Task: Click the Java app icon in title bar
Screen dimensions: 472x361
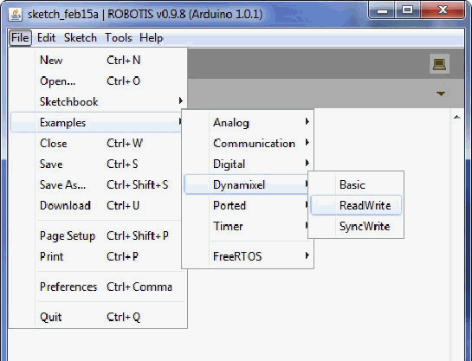Action: [x=15, y=14]
